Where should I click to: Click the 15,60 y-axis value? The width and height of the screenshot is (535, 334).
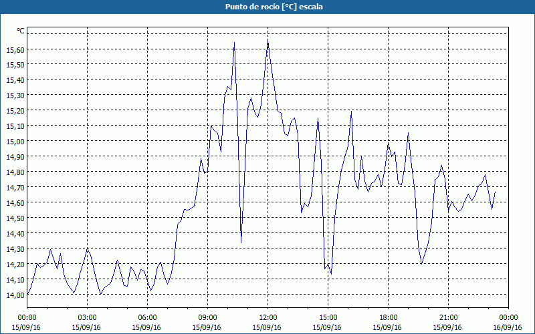pyautogui.click(x=15, y=49)
